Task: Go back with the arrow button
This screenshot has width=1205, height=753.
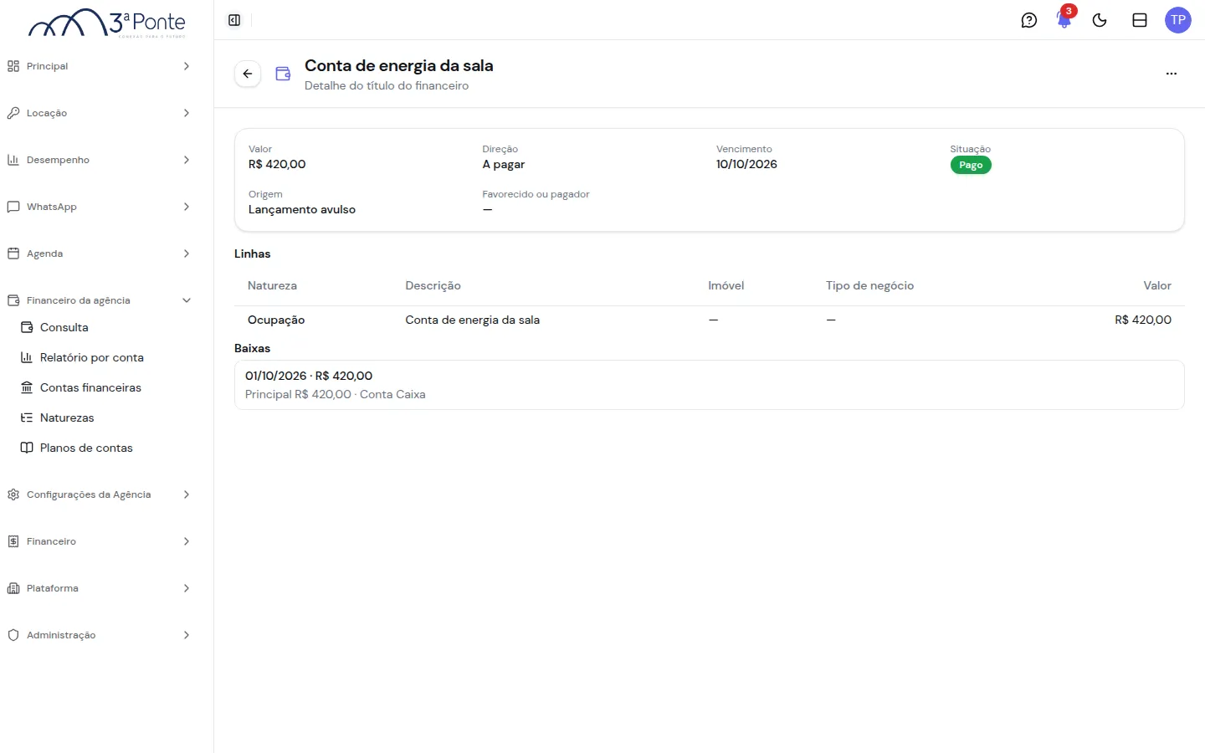Action: click(x=248, y=74)
